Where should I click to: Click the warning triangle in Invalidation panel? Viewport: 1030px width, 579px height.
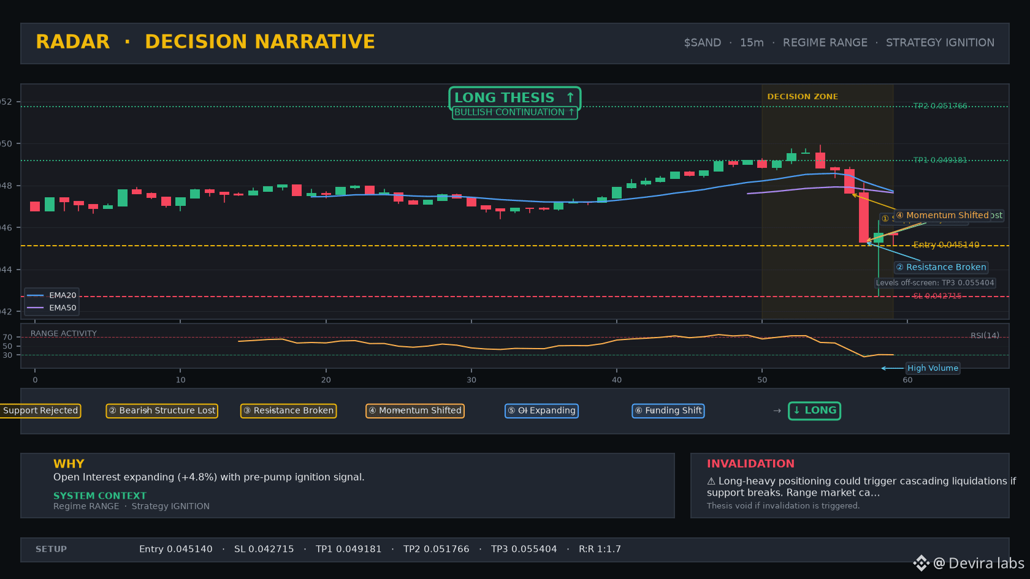point(711,482)
